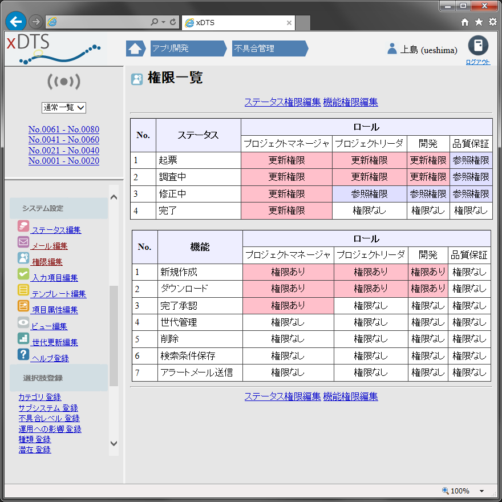Click the ヘルプ登録 question mark icon
The image size is (502, 502).
tap(23, 354)
